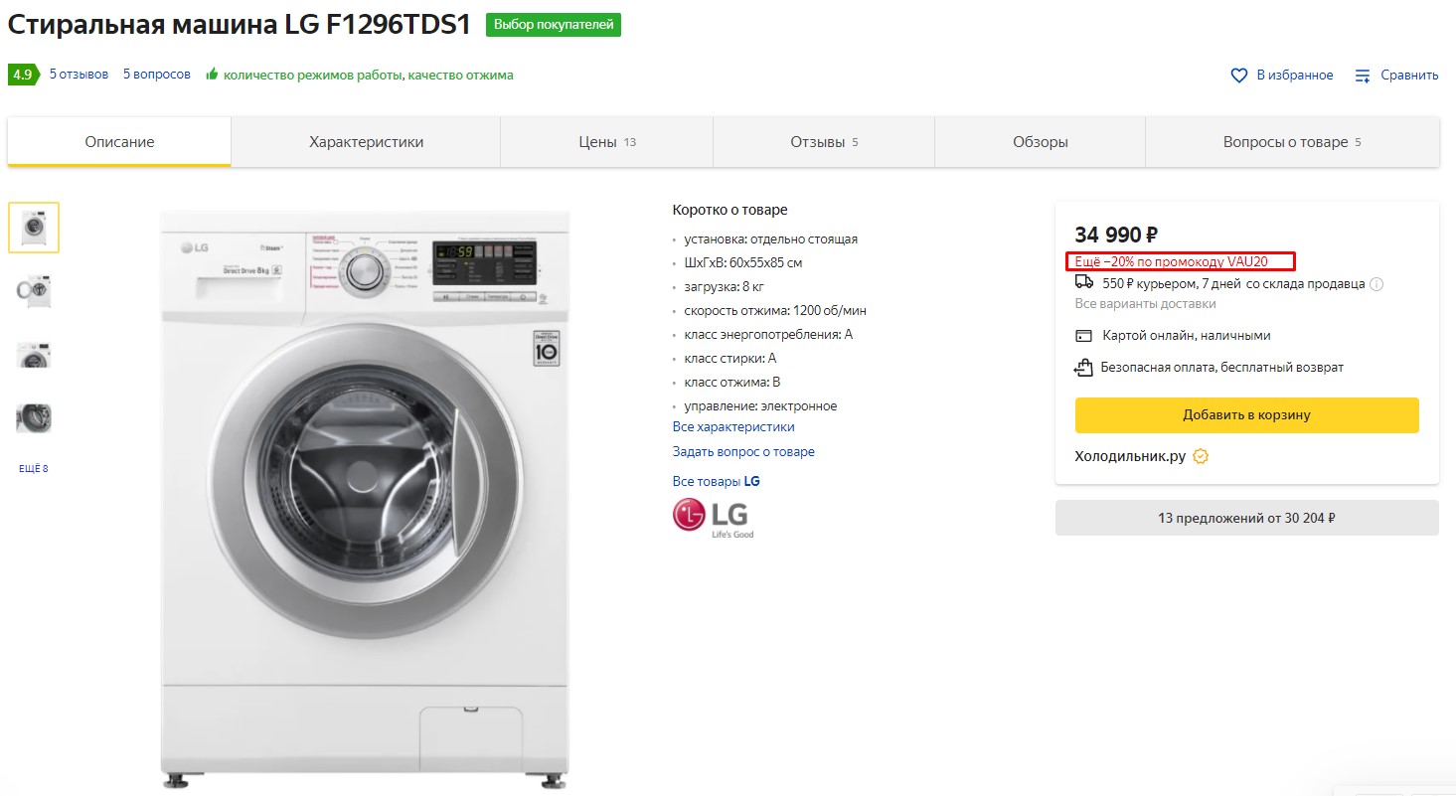Click the verified seller badge icon
Image resolution: width=1456 pixels, height=796 pixels.
(x=1201, y=457)
